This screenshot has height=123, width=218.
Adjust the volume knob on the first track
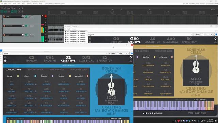pyautogui.click(x=23, y=17)
